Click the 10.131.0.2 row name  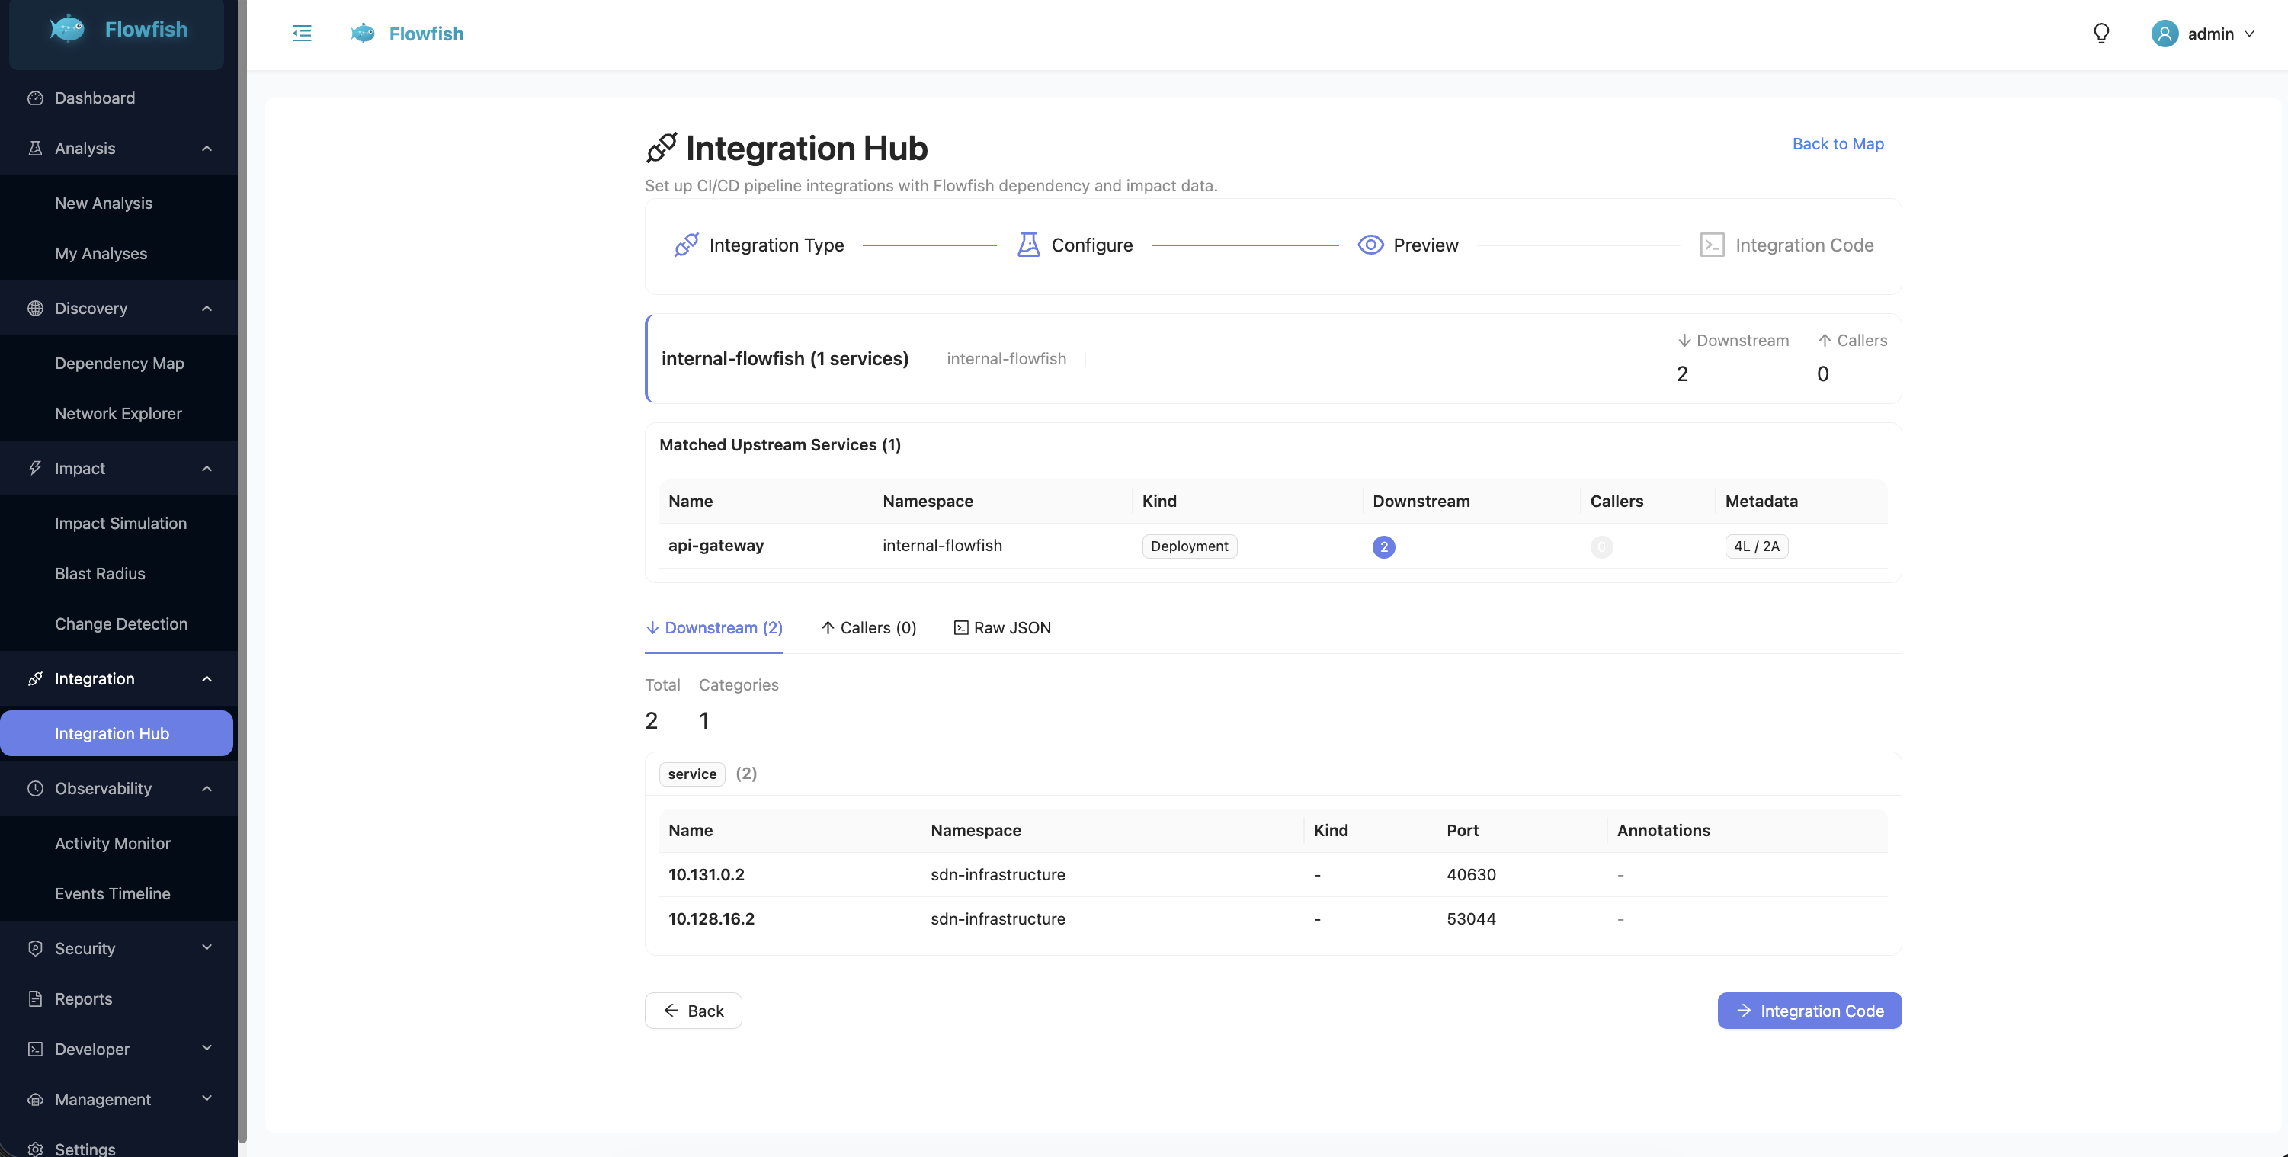(x=706, y=875)
